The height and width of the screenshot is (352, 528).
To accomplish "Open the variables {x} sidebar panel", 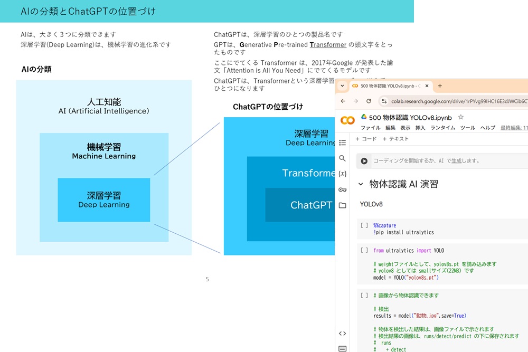I will [343, 174].
